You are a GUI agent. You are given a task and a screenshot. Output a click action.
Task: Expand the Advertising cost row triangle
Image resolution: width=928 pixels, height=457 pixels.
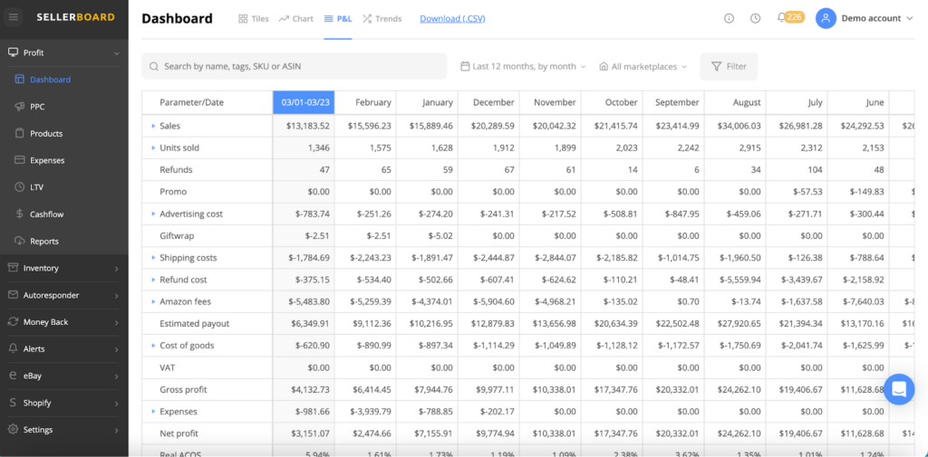pos(152,214)
